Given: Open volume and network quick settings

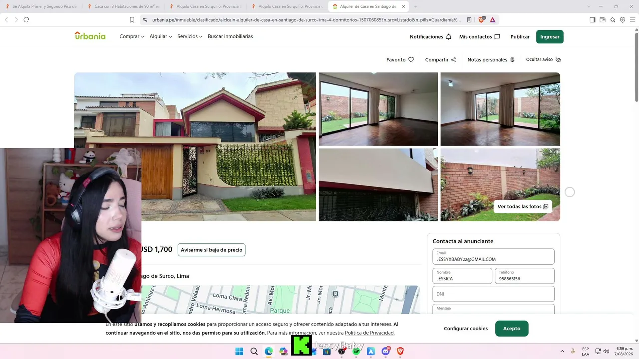Looking at the screenshot, I should click(x=602, y=351).
